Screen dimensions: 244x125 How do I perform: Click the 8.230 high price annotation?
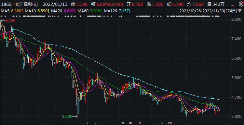[x=10, y=21]
